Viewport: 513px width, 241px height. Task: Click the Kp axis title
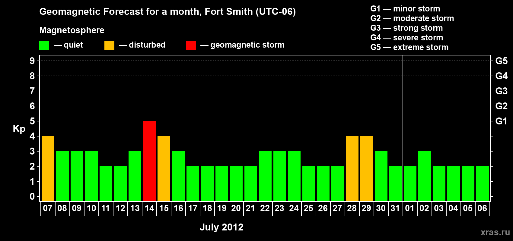[x=19, y=129]
